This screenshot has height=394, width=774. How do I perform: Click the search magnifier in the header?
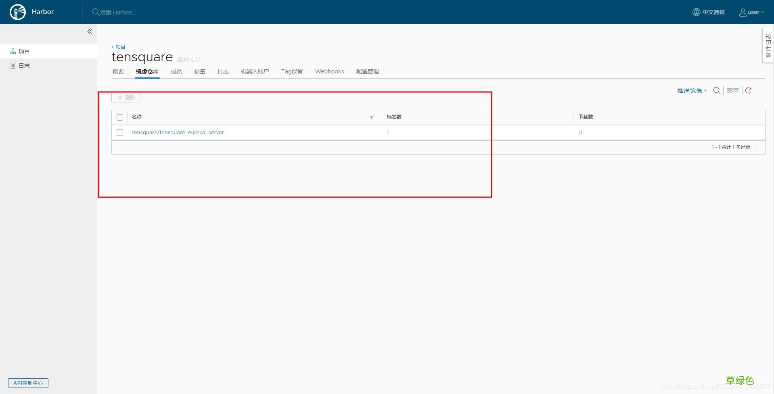[96, 12]
